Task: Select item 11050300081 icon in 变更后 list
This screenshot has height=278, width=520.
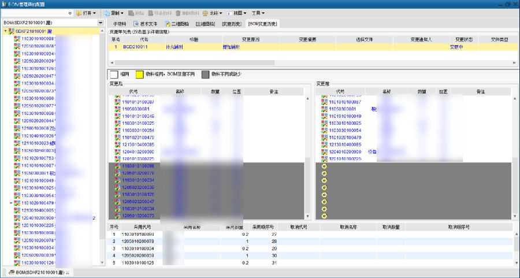Action: point(117,109)
